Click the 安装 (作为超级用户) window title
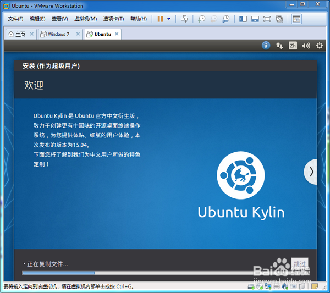Viewport: 330px width, 293px height. click(x=51, y=66)
